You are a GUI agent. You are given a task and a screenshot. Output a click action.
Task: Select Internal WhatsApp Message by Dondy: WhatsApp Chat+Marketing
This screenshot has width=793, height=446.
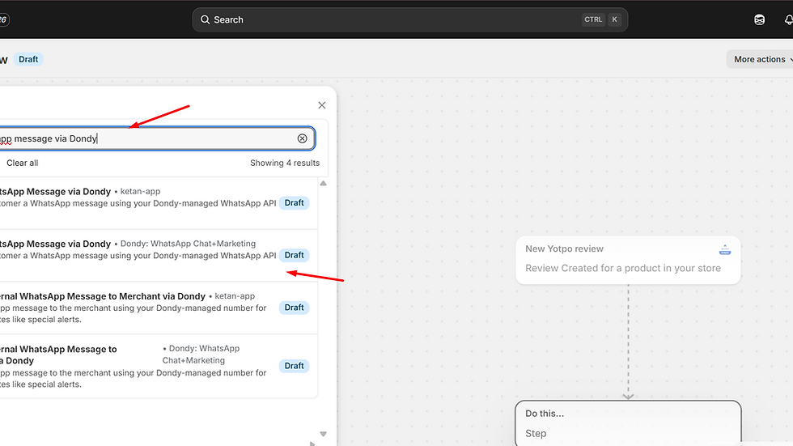click(x=159, y=366)
